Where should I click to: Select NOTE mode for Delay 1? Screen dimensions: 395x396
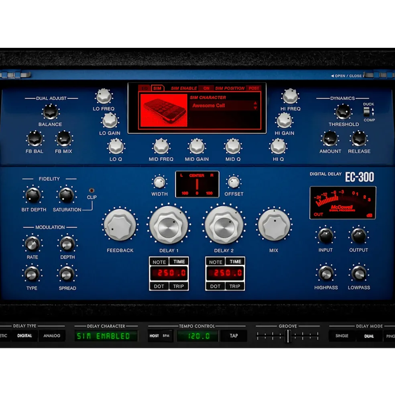(159, 262)
